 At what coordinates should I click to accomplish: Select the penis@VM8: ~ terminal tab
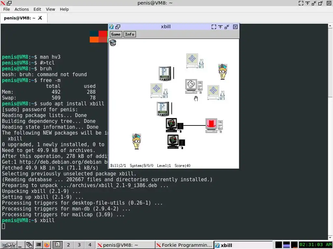[20, 18]
